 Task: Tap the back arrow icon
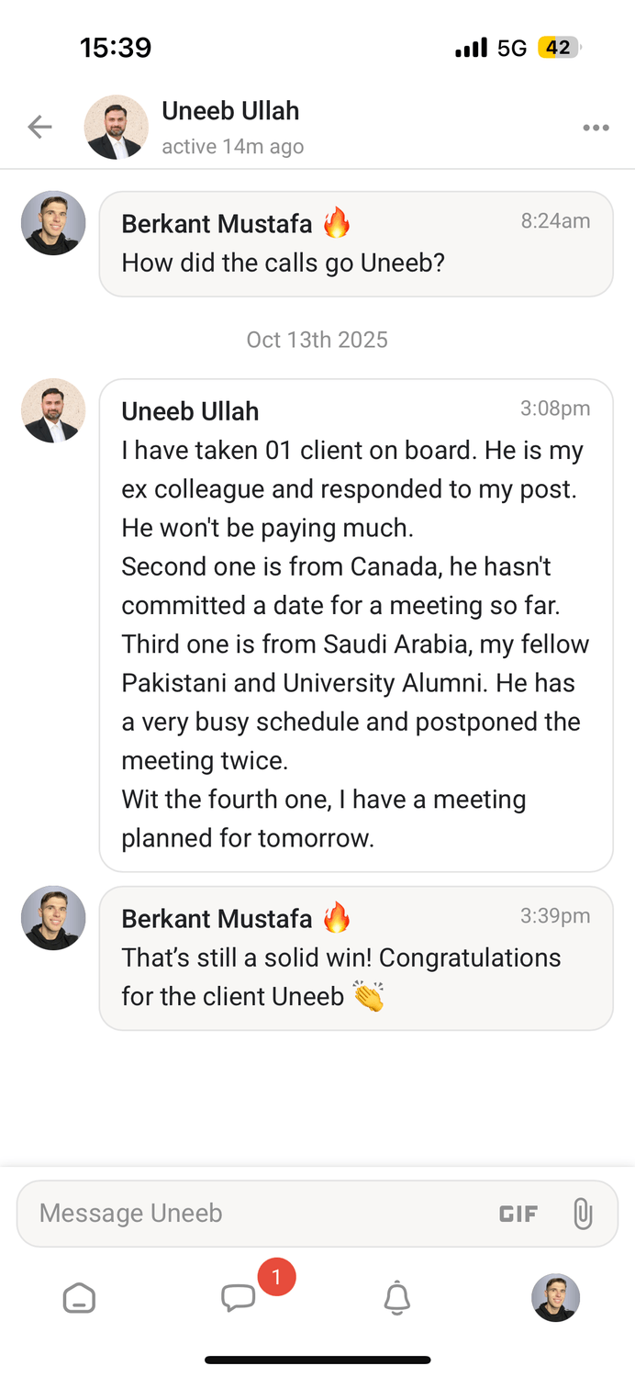point(39,127)
